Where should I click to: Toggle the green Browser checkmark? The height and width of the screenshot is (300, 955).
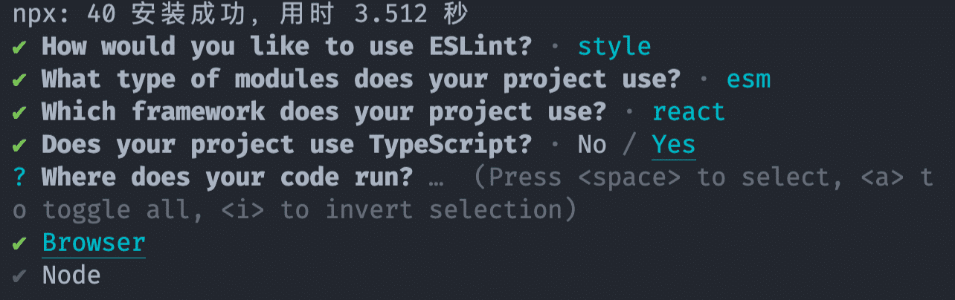pyautogui.click(x=19, y=243)
